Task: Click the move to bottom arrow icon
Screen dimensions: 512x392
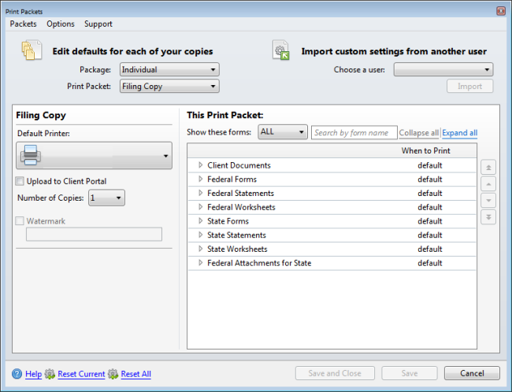Action: tap(488, 216)
